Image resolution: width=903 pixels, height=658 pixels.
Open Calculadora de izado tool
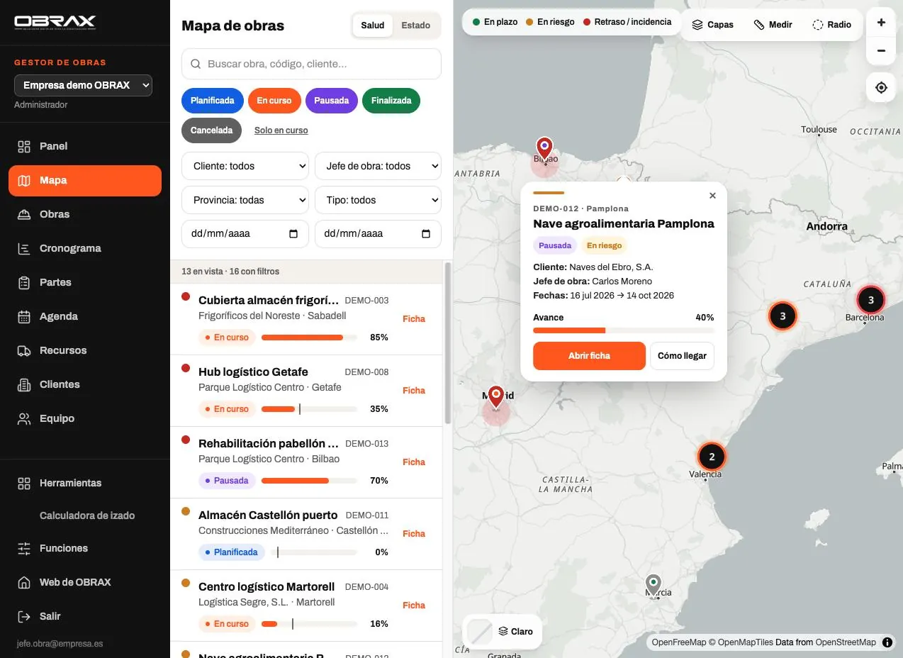pos(87,515)
